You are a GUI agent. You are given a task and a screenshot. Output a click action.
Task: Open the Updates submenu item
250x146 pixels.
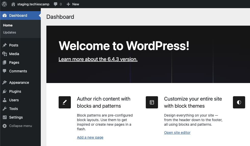10,32
